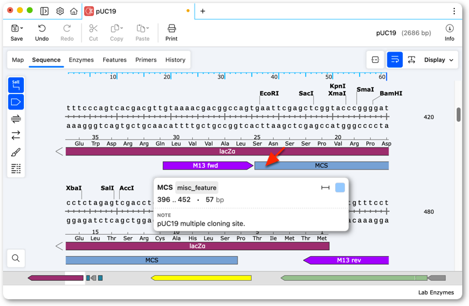Open a new tab with plus

(203, 11)
